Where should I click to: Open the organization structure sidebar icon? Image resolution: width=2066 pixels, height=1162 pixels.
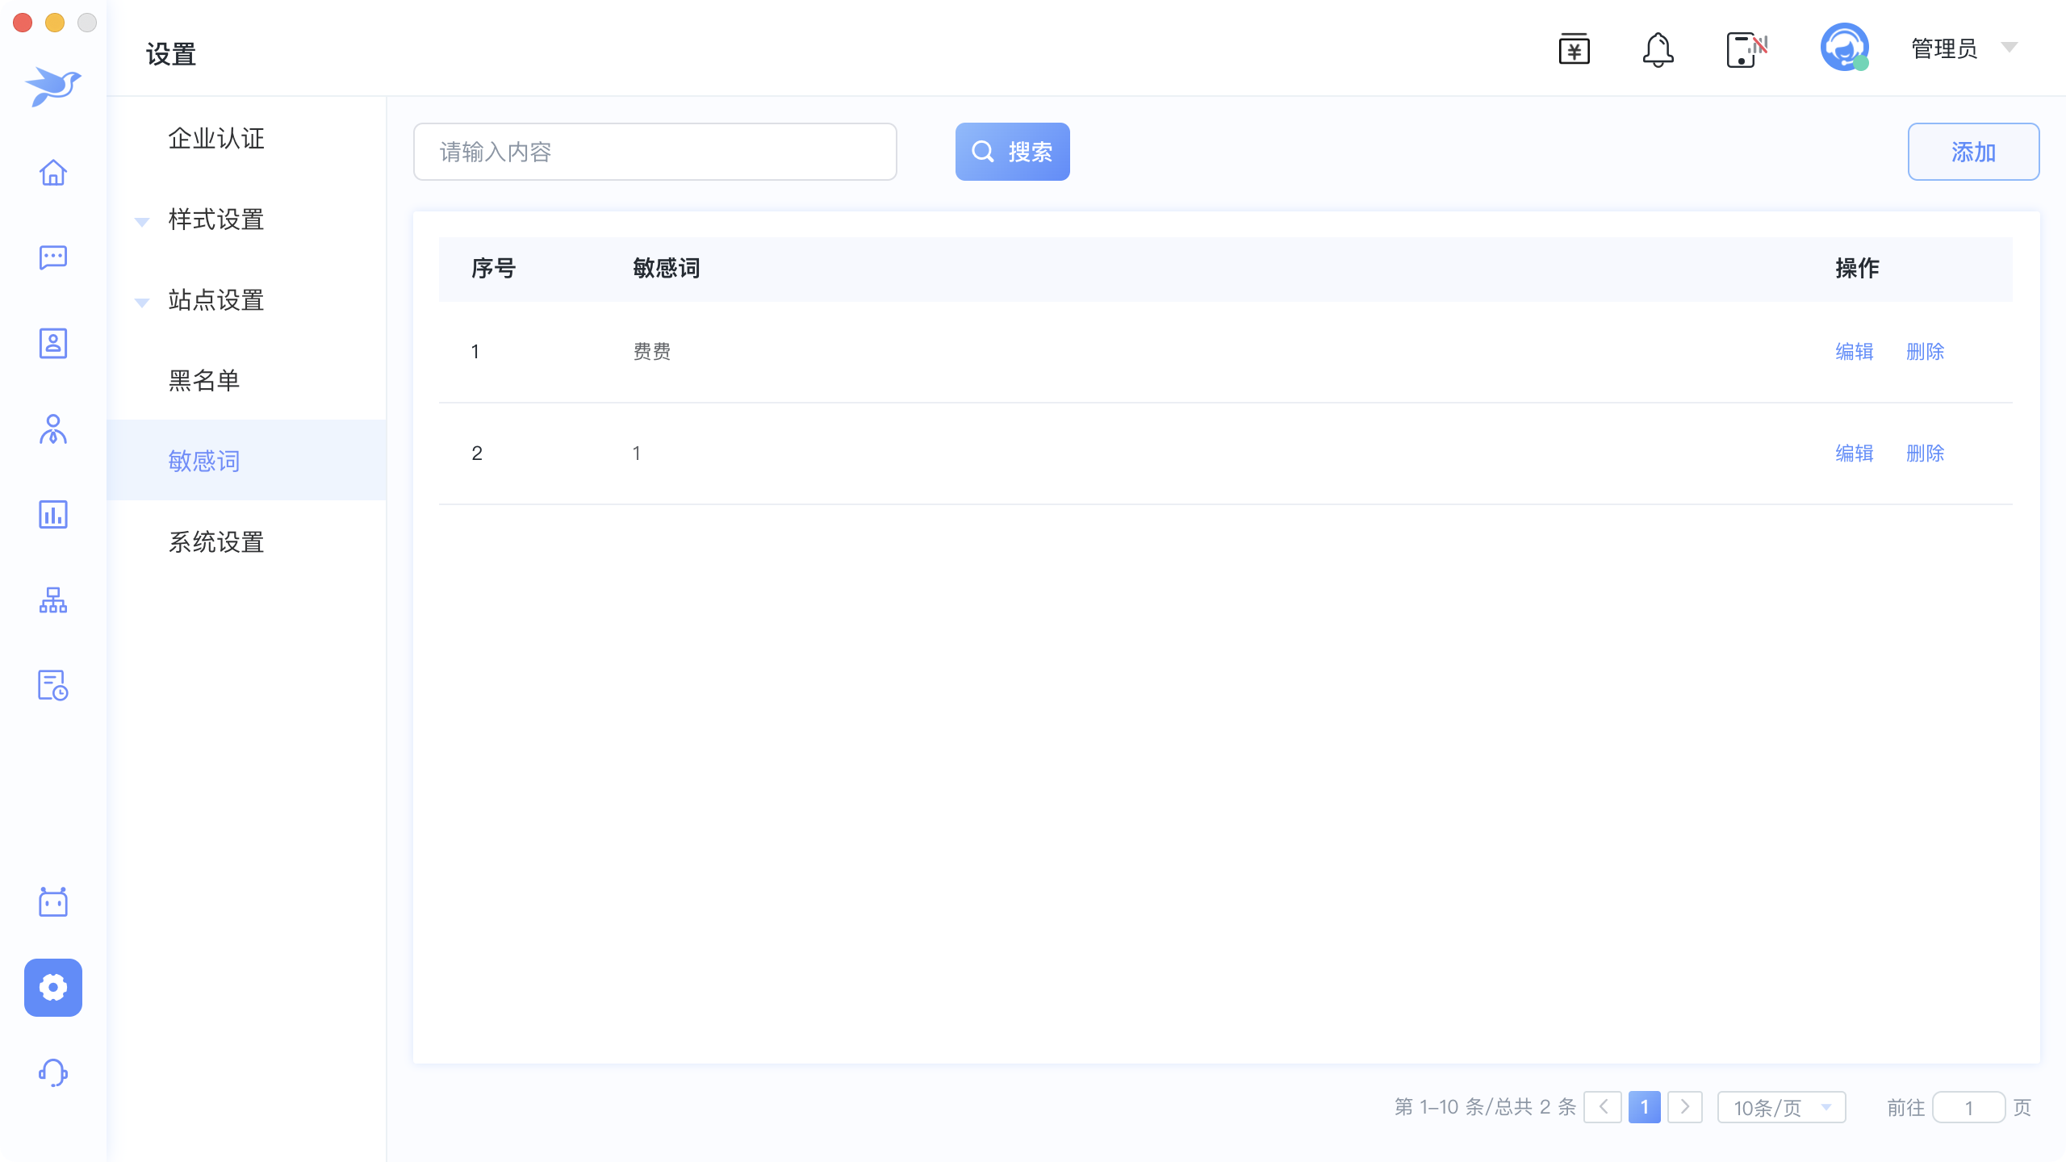pos(53,600)
